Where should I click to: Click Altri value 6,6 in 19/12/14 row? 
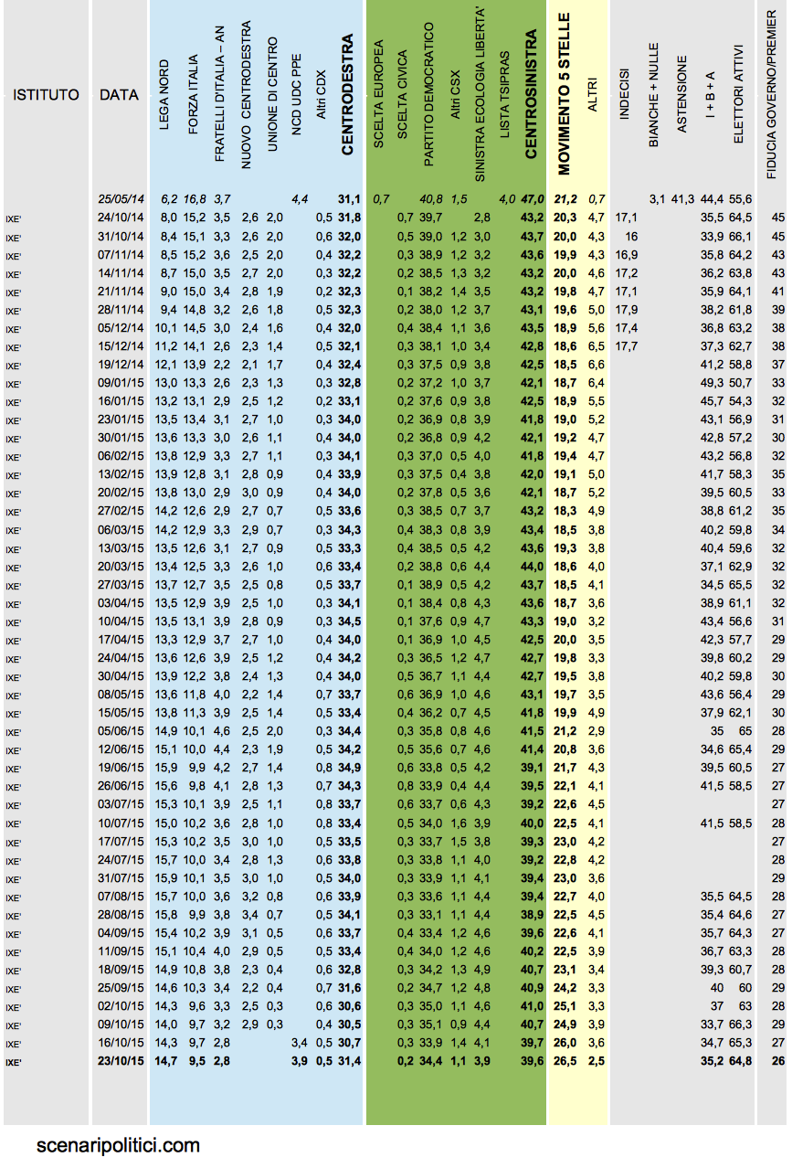[596, 364]
